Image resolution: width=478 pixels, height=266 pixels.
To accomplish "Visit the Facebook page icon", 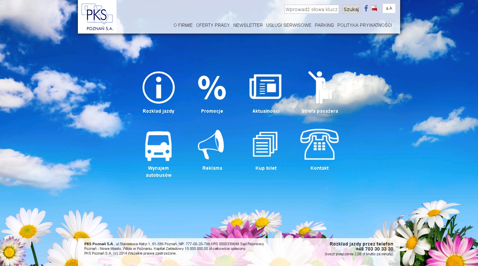I will click(366, 8).
